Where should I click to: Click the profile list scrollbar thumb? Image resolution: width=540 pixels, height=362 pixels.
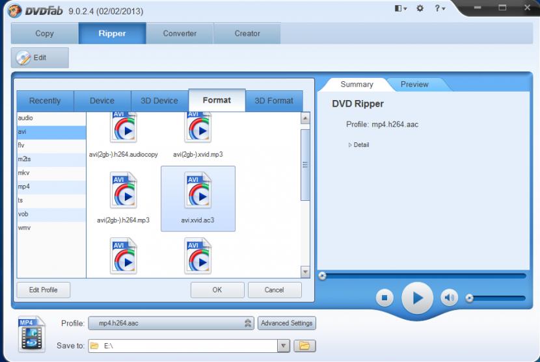click(x=305, y=165)
